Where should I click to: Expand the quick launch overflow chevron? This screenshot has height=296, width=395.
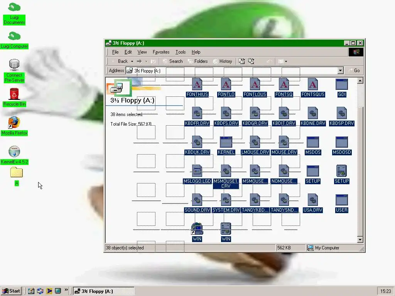point(66,290)
